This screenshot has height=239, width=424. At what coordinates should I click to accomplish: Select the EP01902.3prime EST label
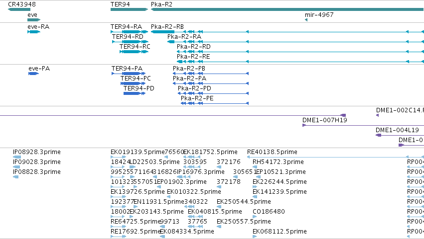182,182
